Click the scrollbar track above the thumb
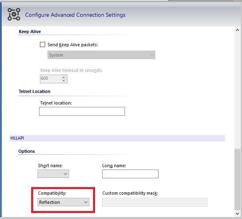 click(x=238, y=88)
